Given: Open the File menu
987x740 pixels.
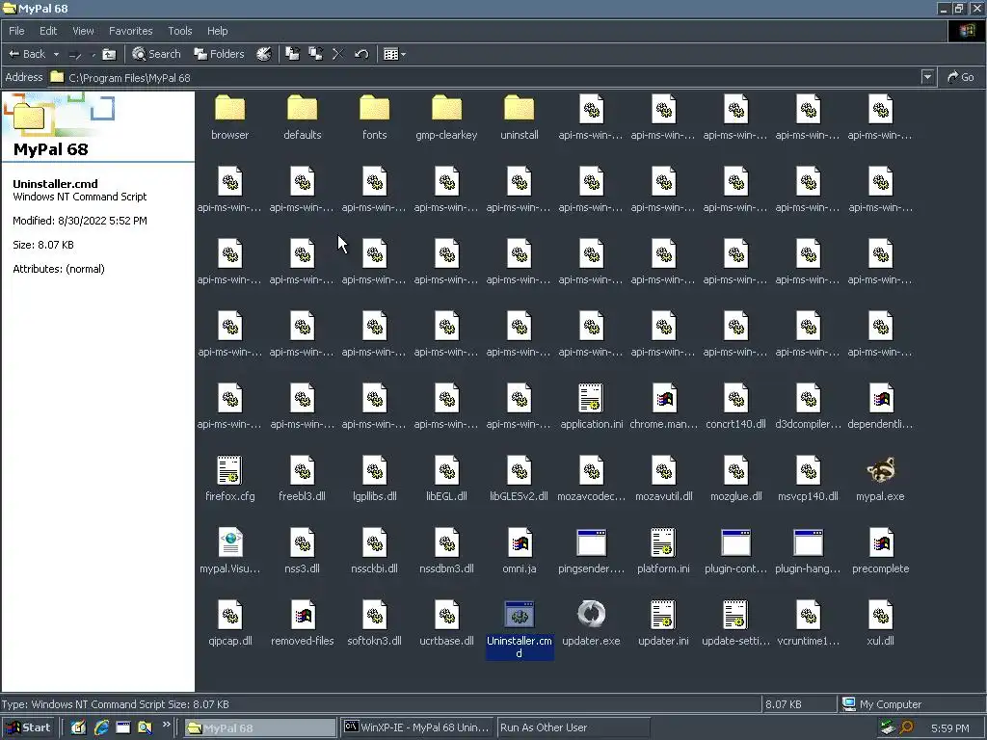Looking at the screenshot, I should (x=17, y=31).
